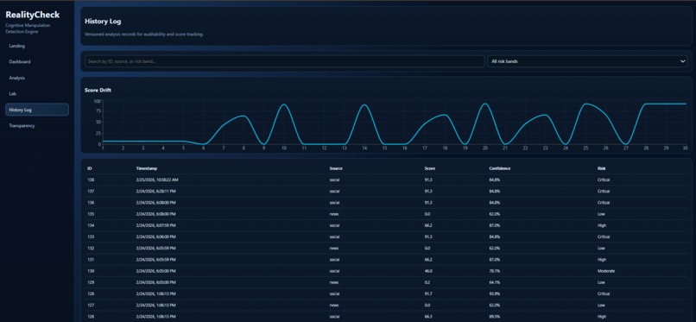696x322 pixels.
Task: Click the Timestamp column header
Action: click(x=146, y=168)
